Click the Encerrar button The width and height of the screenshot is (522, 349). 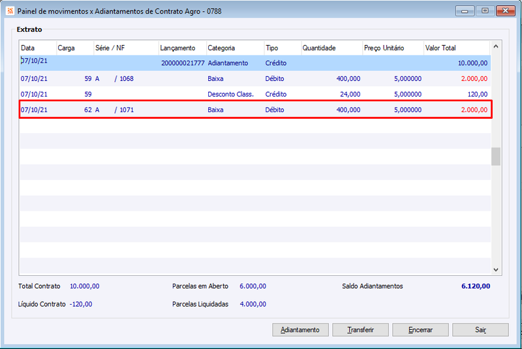(420, 329)
